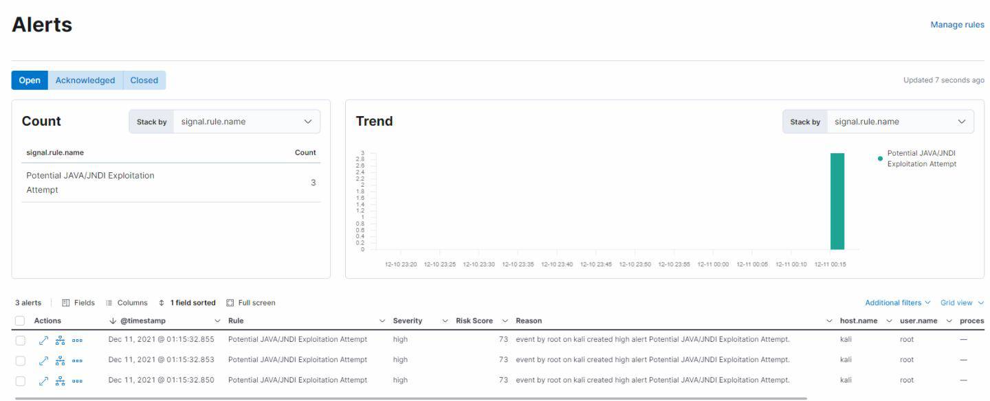Image resolution: width=990 pixels, height=401 pixels.
Task: Click the Reason text in the 01:15:32.853 row
Action: 652,360
